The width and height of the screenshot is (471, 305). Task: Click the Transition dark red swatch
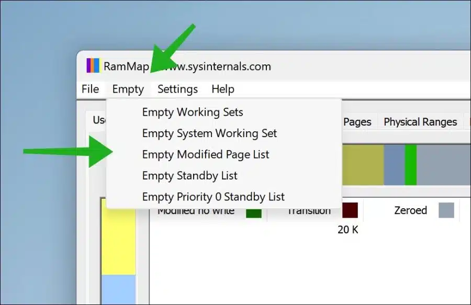[350, 210]
